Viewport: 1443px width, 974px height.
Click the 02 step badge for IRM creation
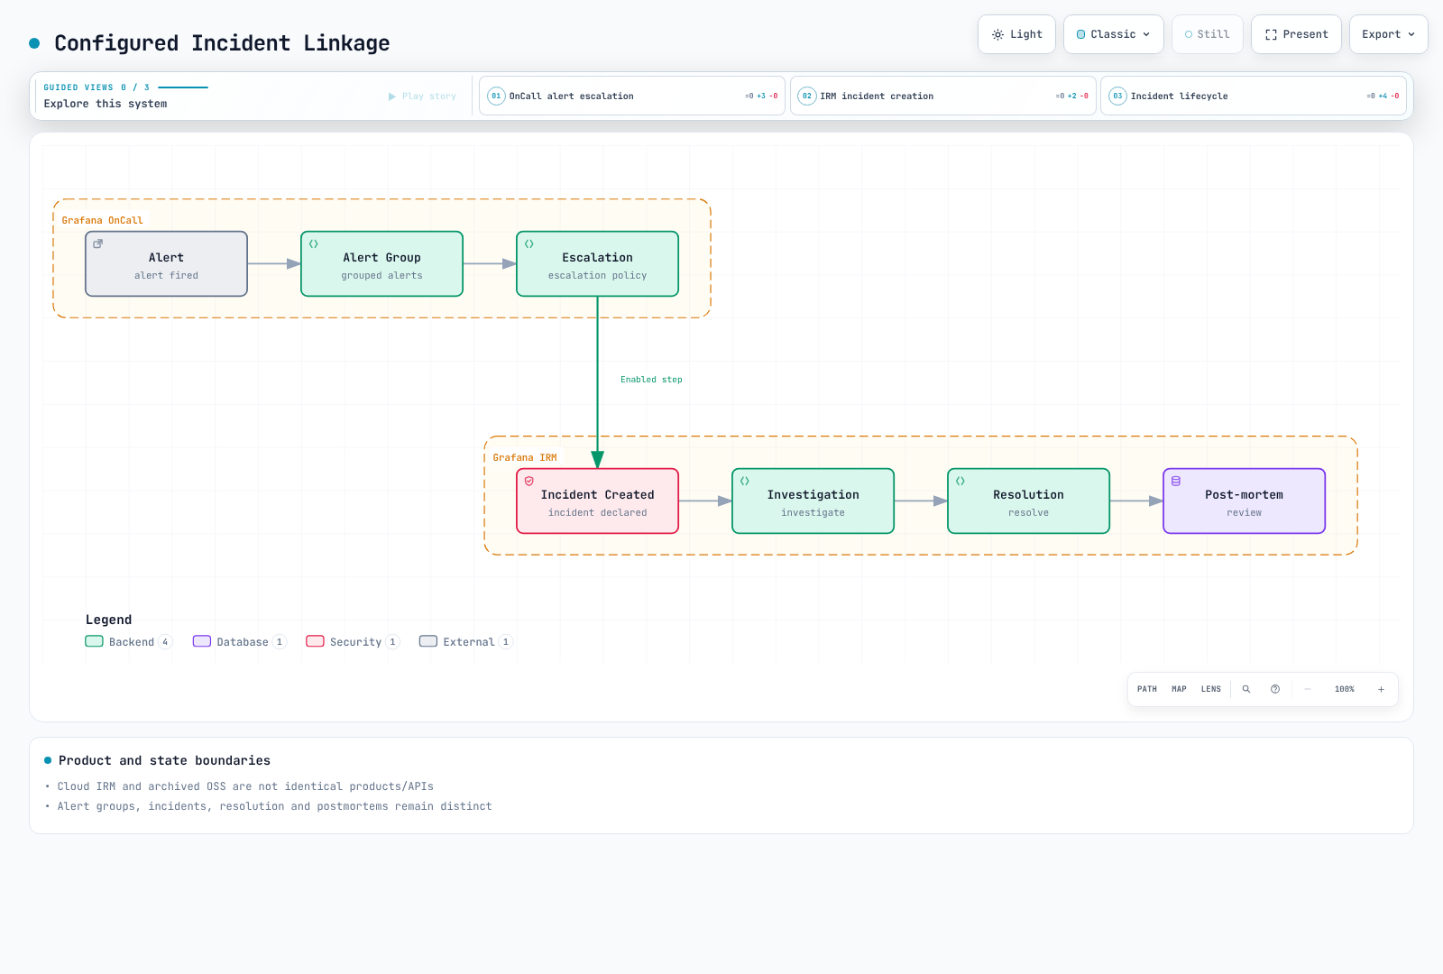click(x=807, y=96)
